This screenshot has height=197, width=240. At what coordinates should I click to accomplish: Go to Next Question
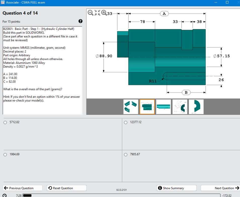pyautogui.click(x=221, y=188)
